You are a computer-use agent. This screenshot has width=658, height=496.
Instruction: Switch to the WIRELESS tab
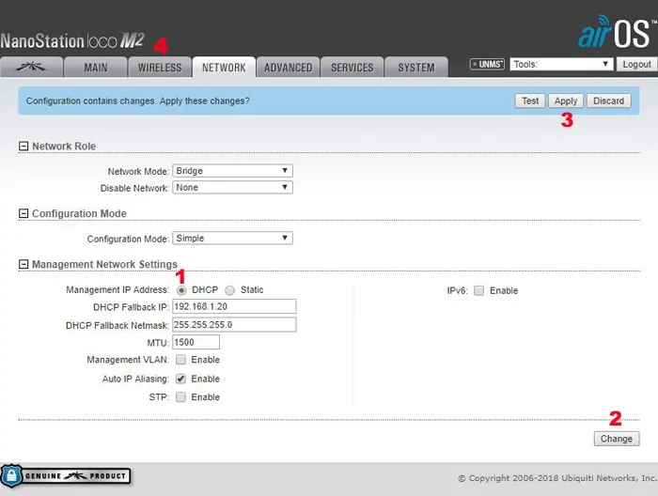(159, 68)
